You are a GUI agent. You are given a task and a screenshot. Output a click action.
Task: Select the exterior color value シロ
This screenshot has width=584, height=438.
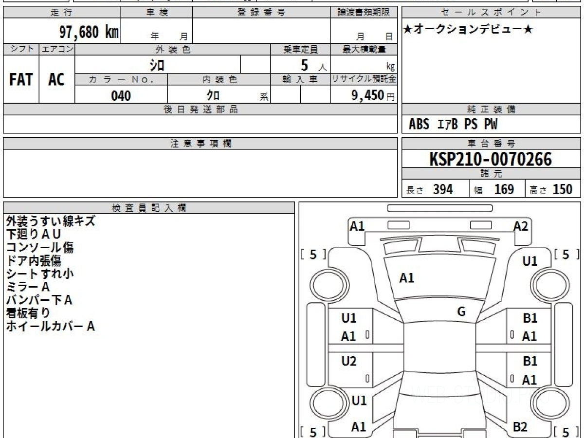tap(157, 65)
